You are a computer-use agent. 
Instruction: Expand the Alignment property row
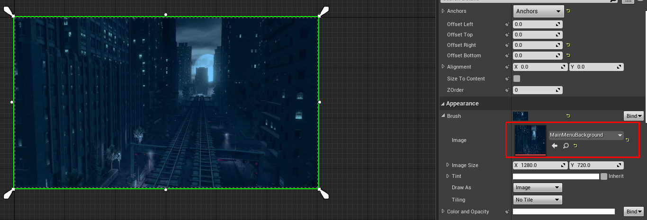point(443,67)
